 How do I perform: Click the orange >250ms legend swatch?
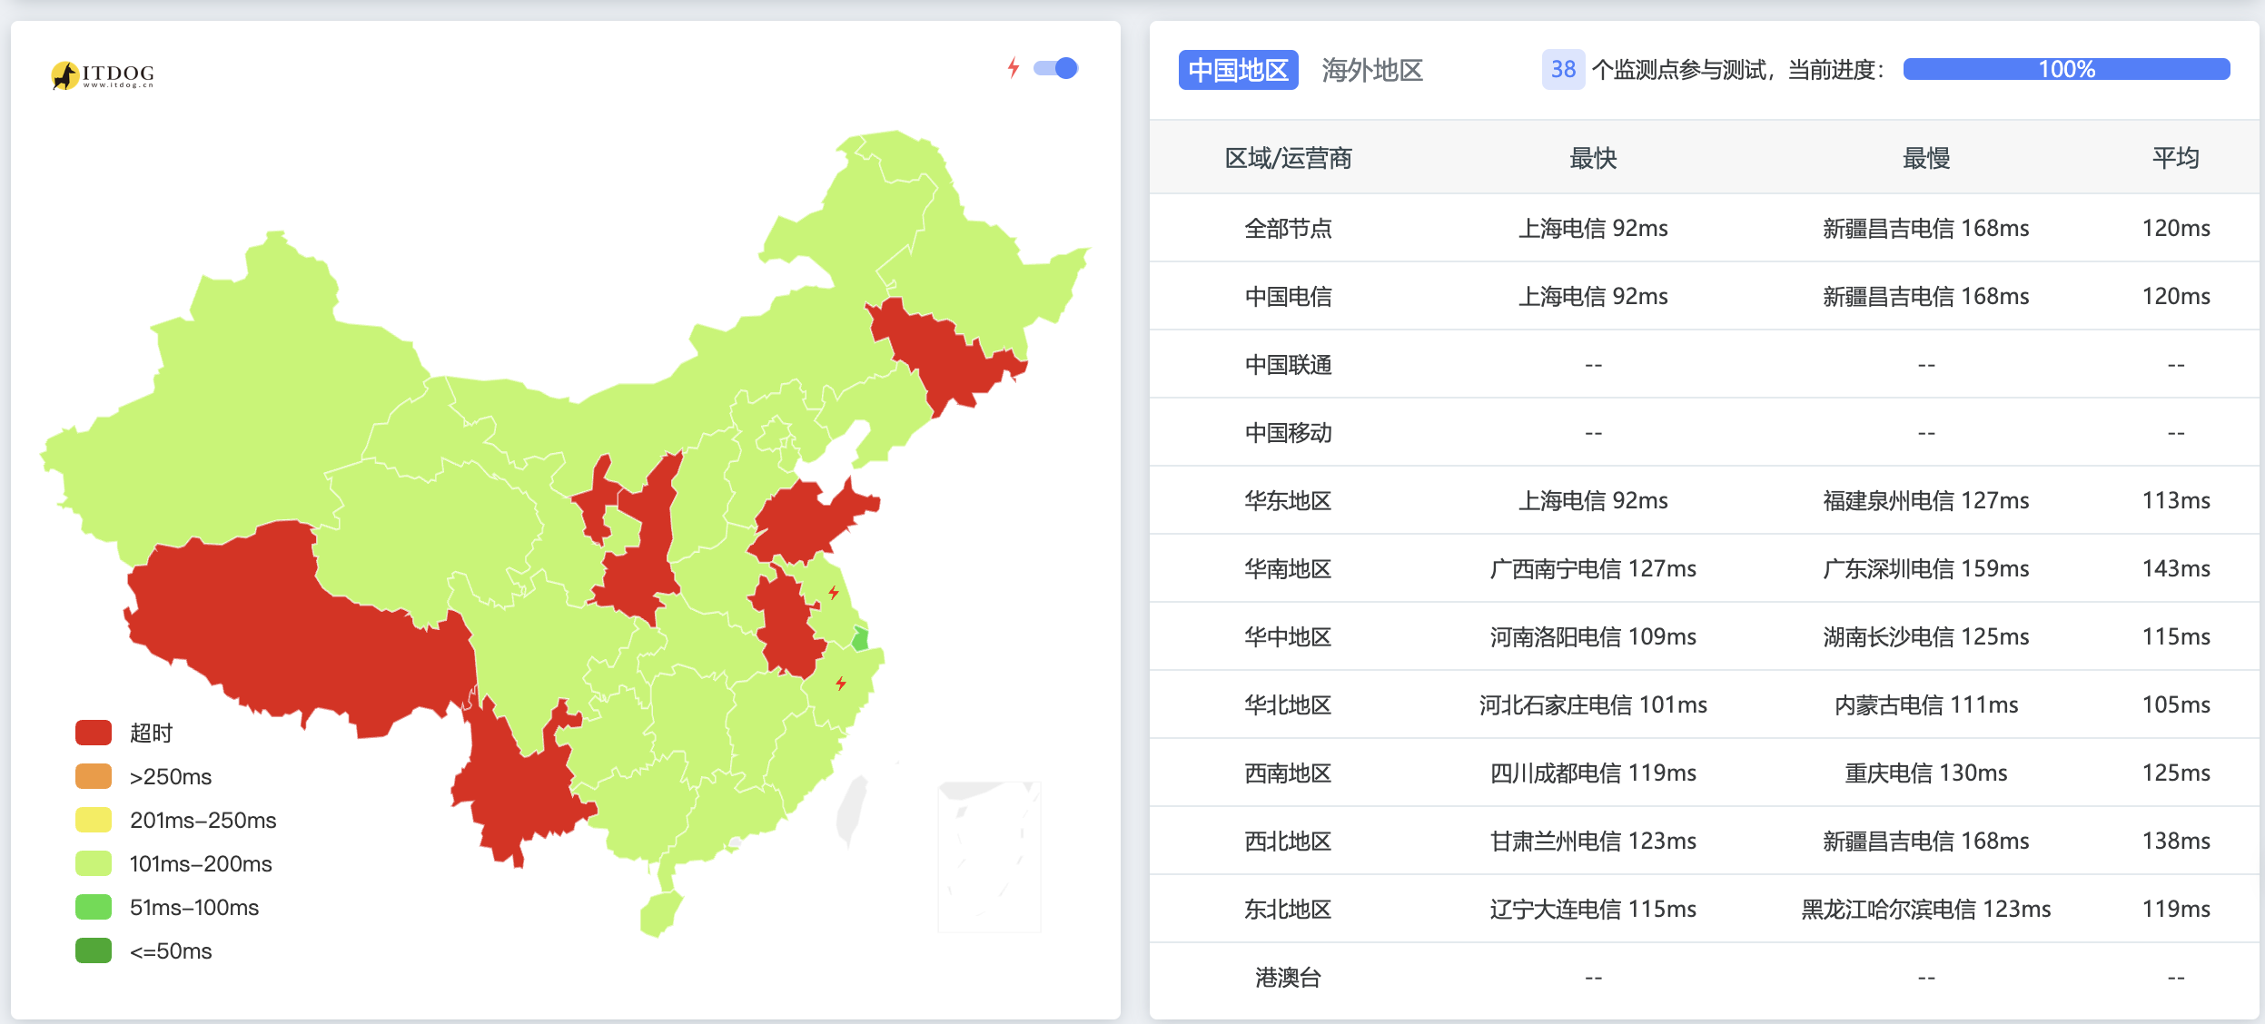coord(94,776)
